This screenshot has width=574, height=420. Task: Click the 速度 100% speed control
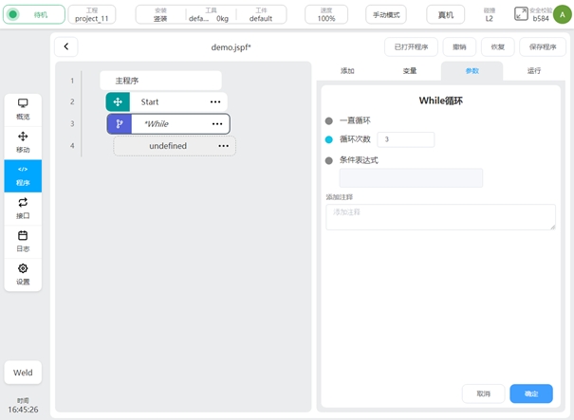[326, 14]
